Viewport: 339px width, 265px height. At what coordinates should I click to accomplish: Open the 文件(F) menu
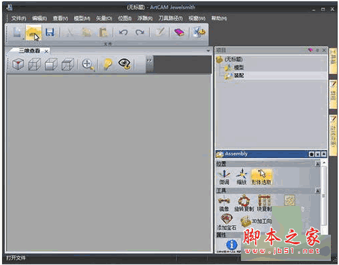(x=19, y=18)
